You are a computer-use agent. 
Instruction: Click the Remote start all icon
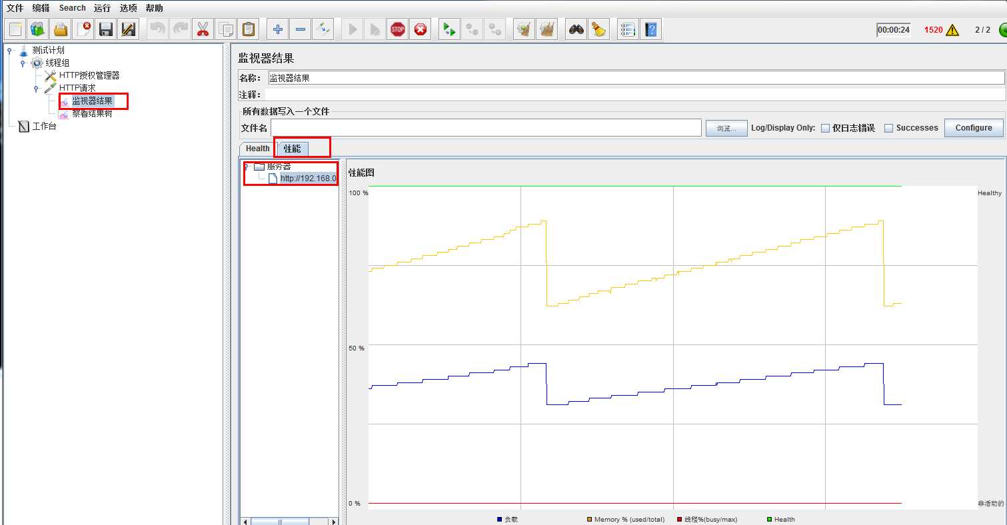pos(450,29)
